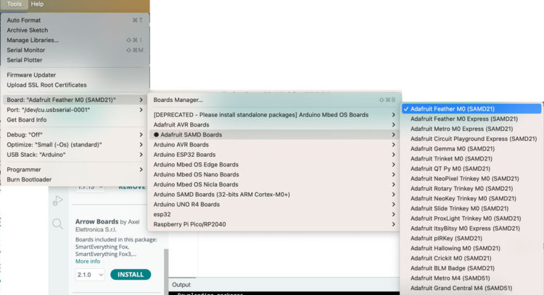Click the Output panel tab
The image size is (544, 295).
181,285
